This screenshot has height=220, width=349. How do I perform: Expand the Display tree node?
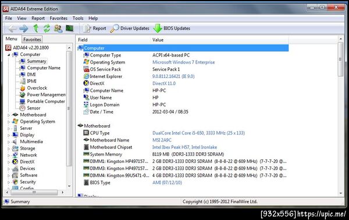click(x=9, y=135)
